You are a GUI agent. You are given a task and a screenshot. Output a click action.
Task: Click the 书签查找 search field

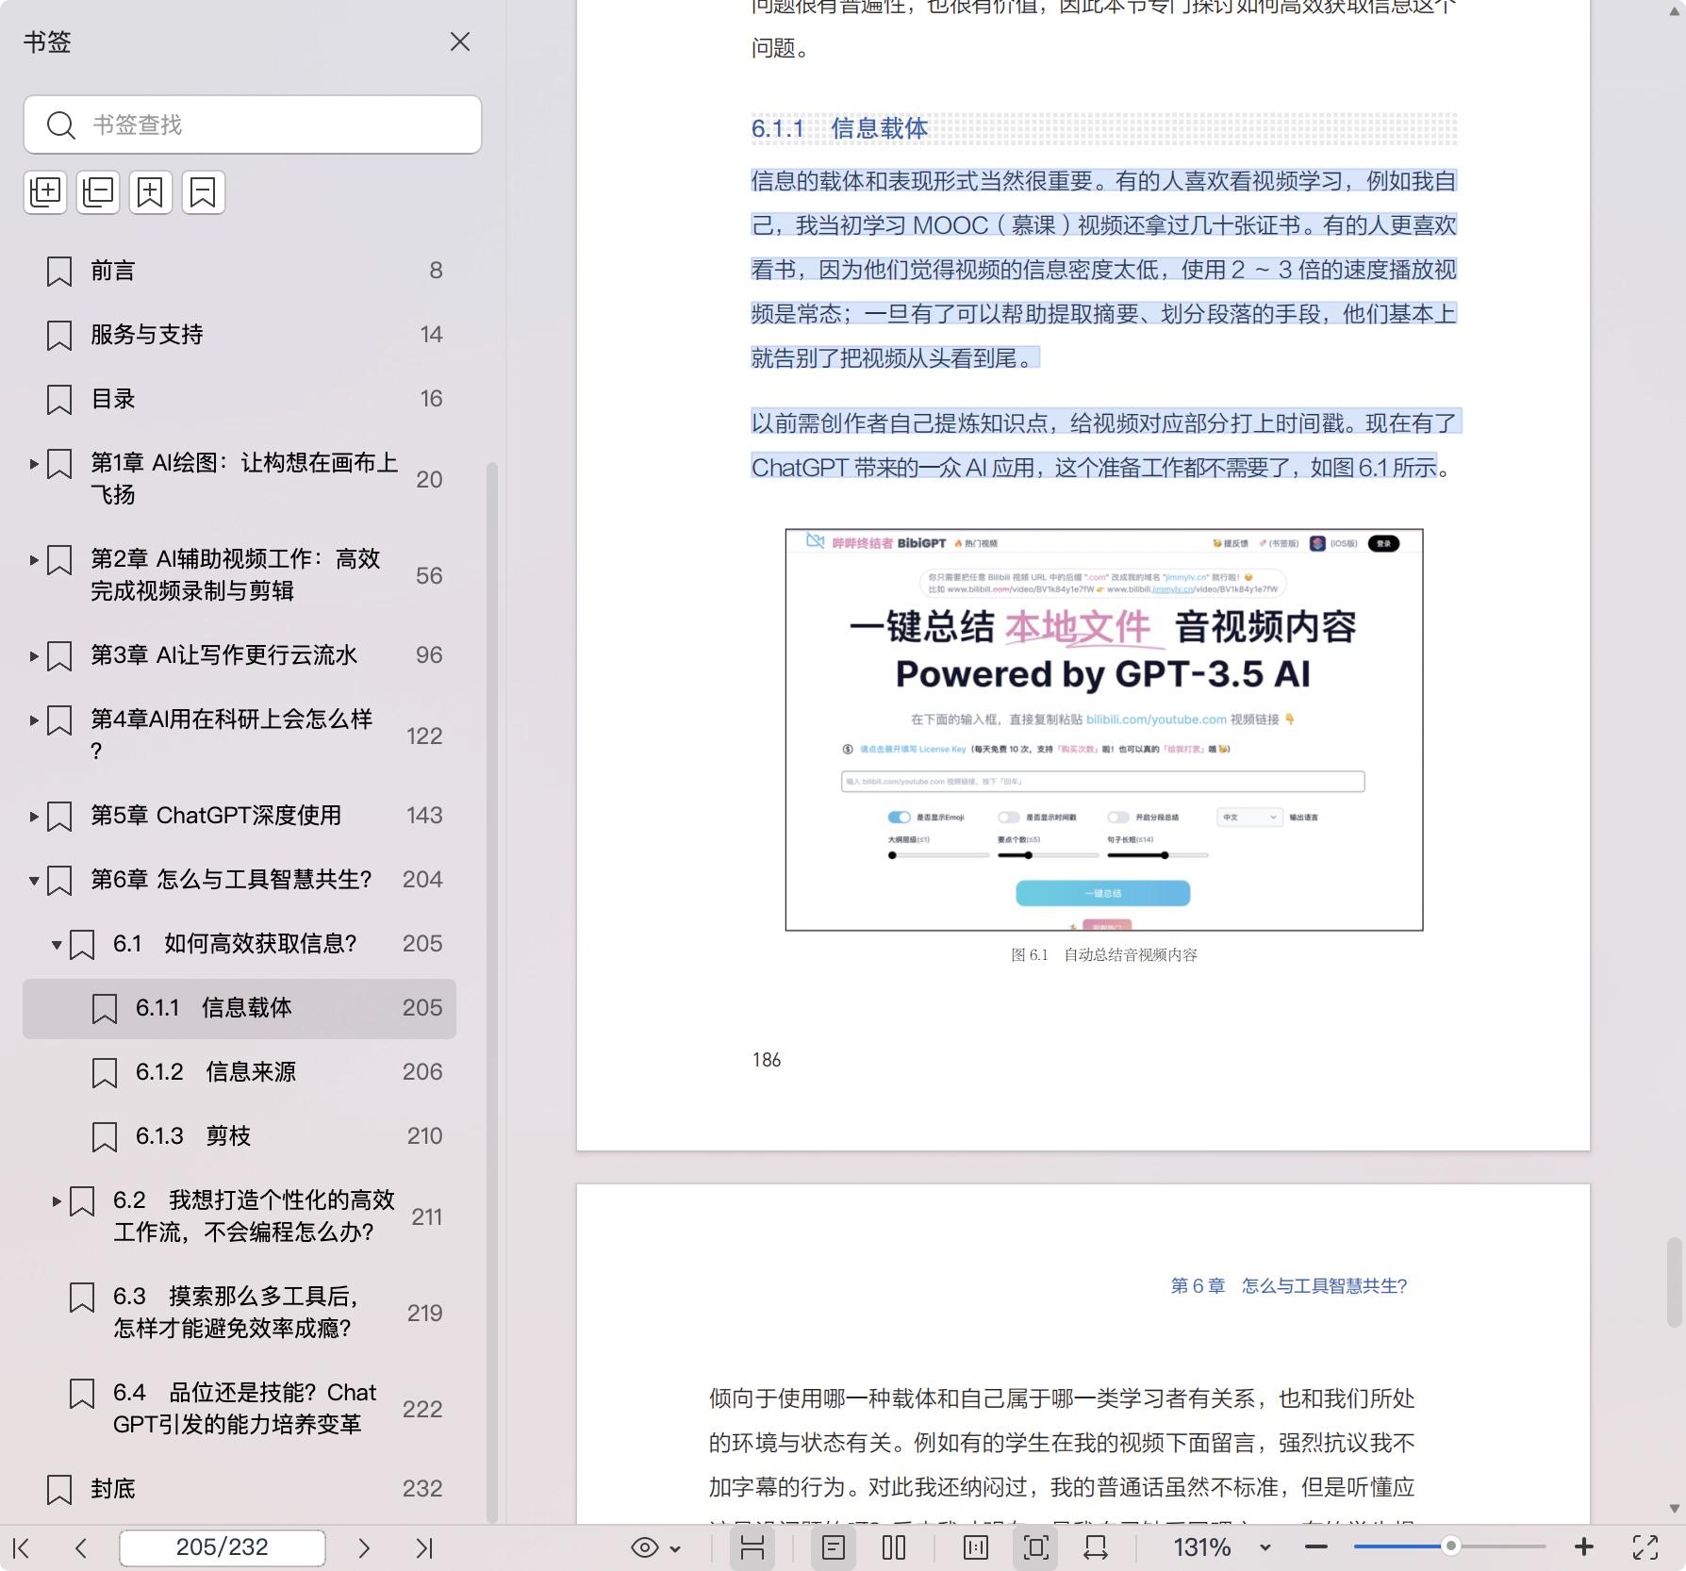coord(253,124)
